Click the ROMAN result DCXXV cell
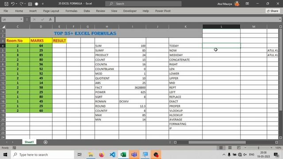The image size is (283, 159). click(132, 102)
